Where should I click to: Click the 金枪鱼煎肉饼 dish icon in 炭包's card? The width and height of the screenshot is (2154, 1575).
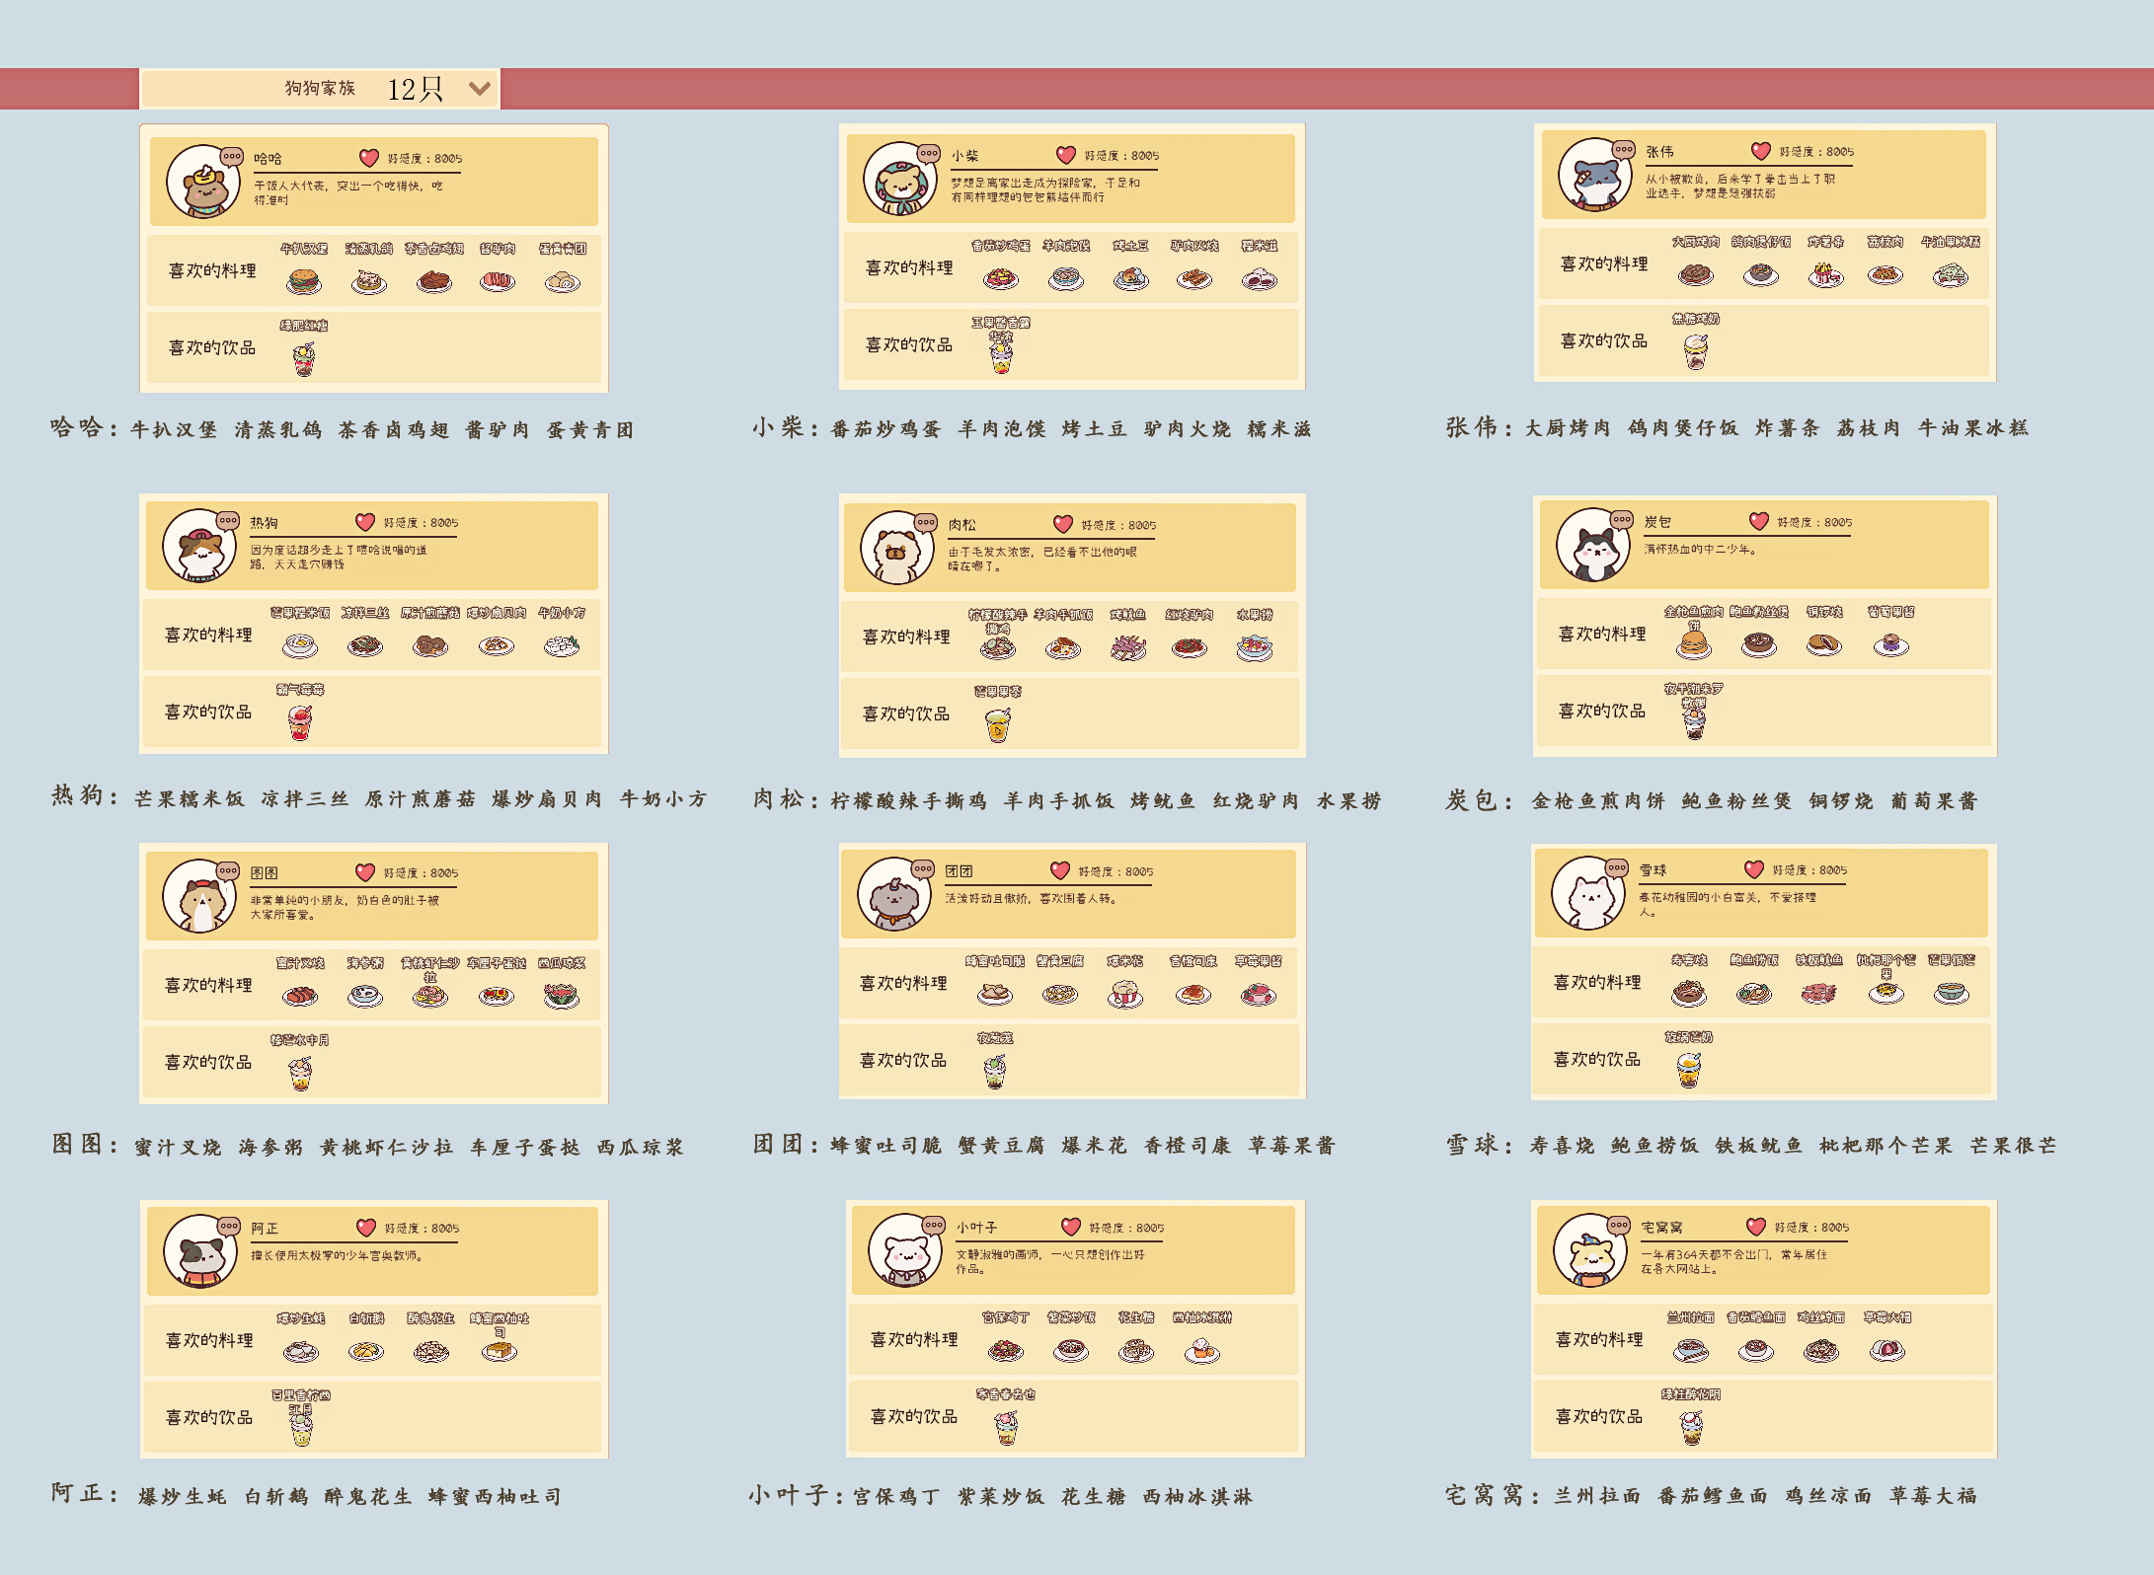(1694, 643)
